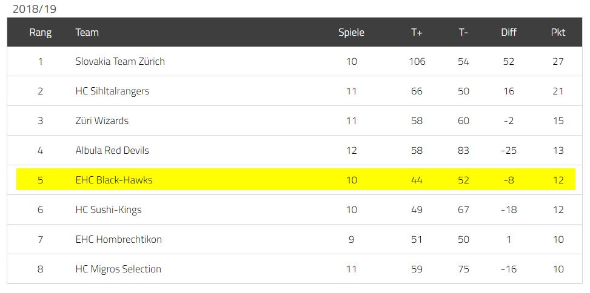Select HC Sihltalrangers team name

[112, 91]
